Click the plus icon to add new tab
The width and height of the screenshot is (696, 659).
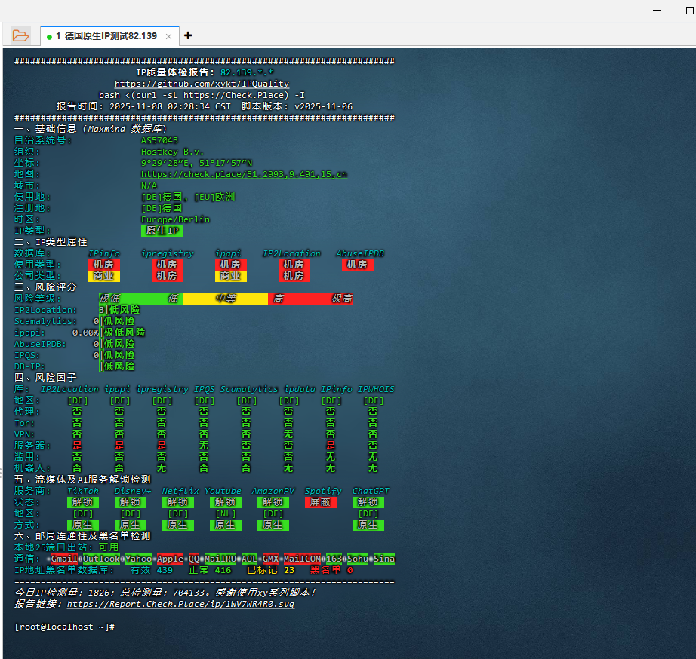tap(188, 35)
